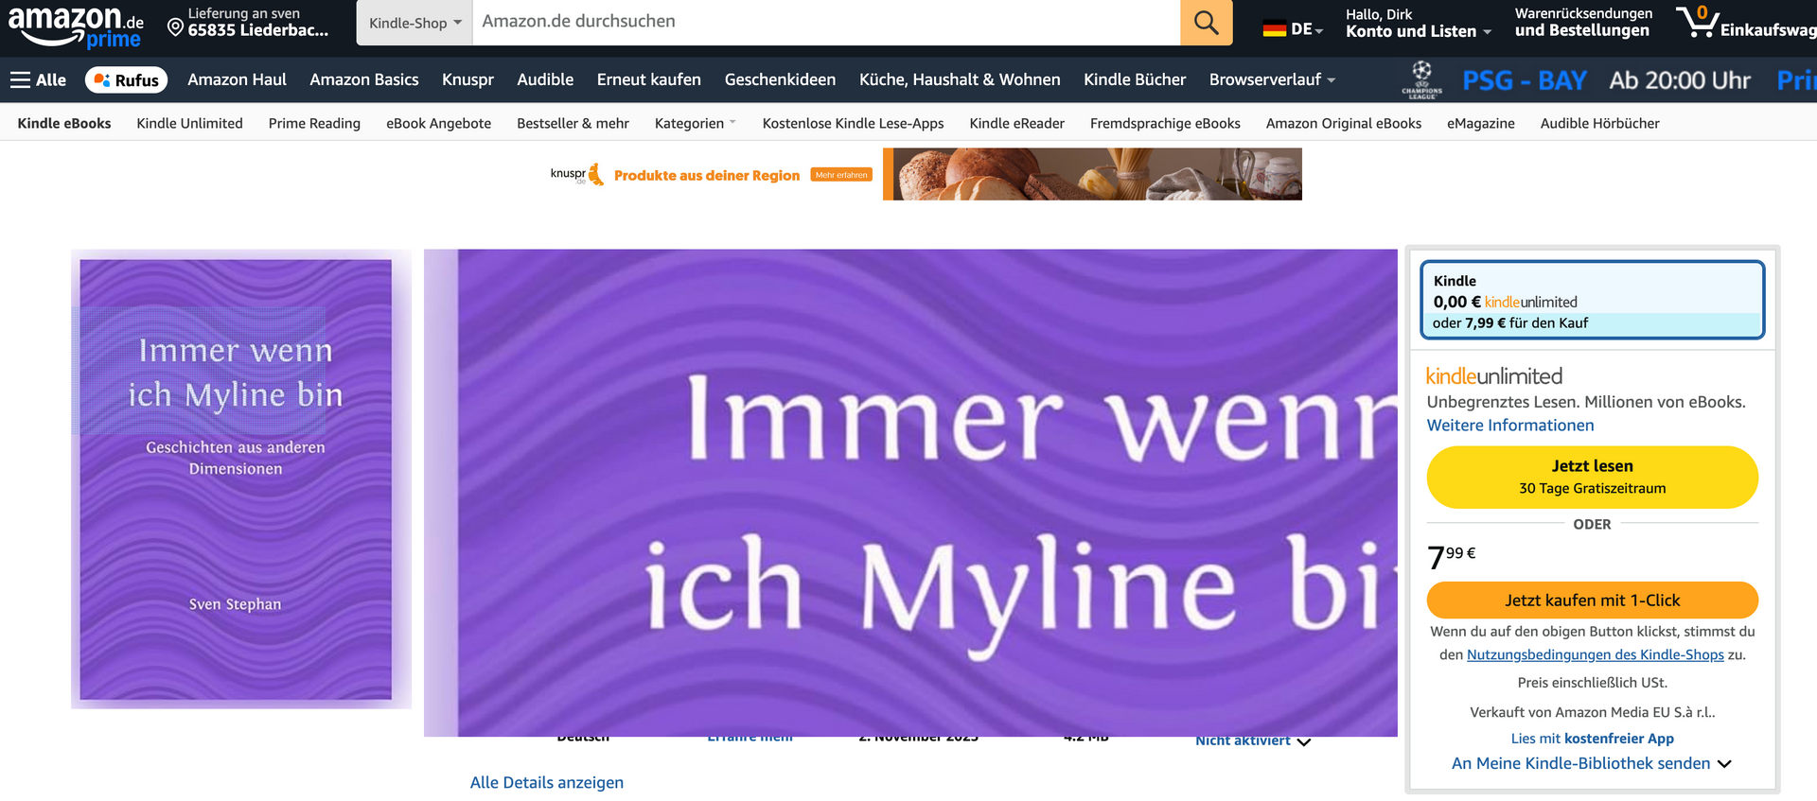Open Weitere Informationen link
The width and height of the screenshot is (1817, 801).
(1510, 426)
